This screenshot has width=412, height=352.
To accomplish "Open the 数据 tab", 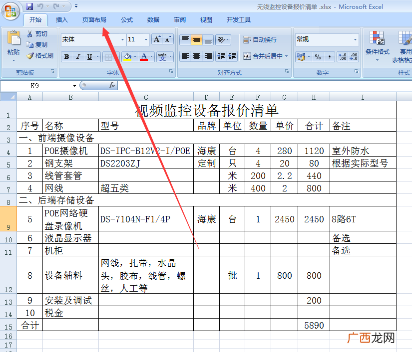I will point(153,19).
